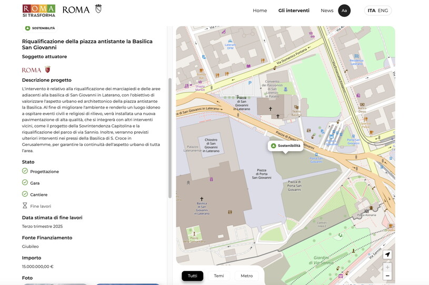Go to the Home page

click(260, 10)
